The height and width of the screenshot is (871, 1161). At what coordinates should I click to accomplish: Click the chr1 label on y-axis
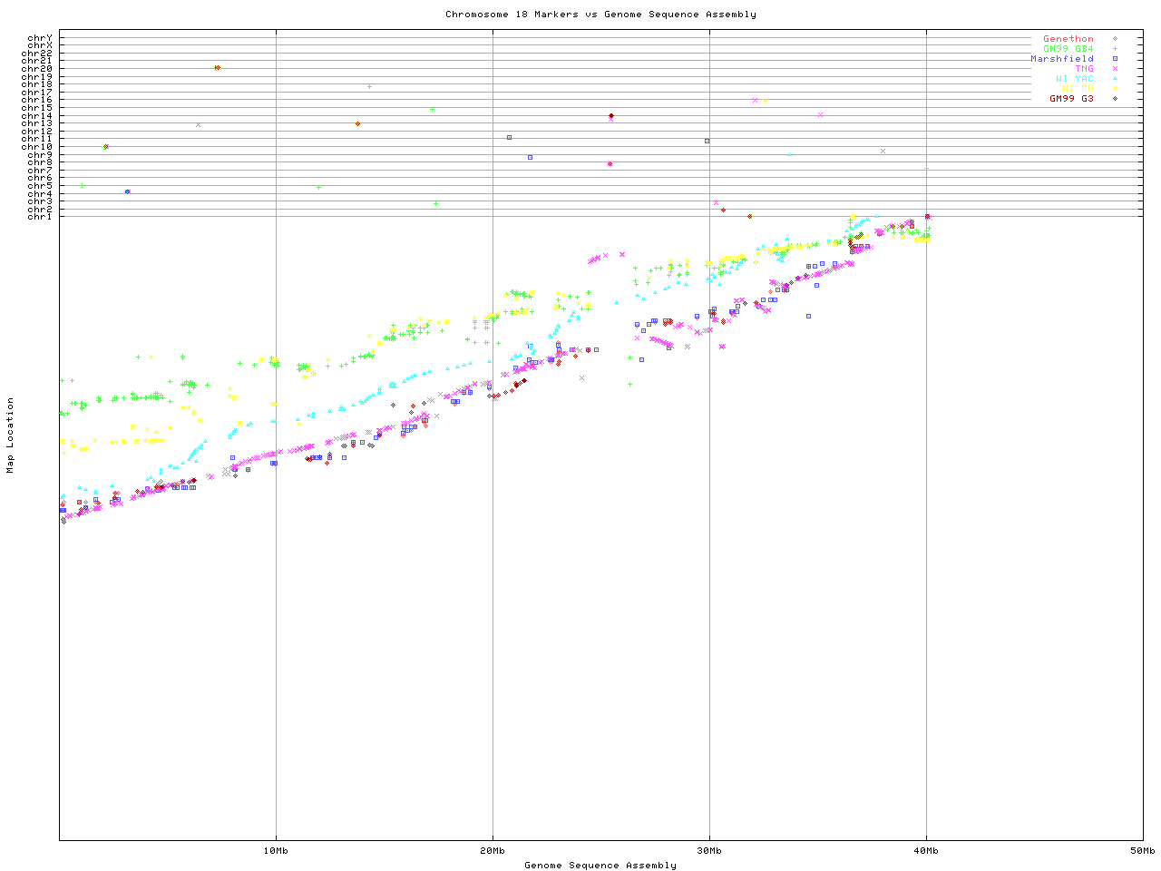(x=39, y=217)
